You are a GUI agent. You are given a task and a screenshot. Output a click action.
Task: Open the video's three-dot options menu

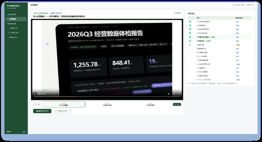179,94
